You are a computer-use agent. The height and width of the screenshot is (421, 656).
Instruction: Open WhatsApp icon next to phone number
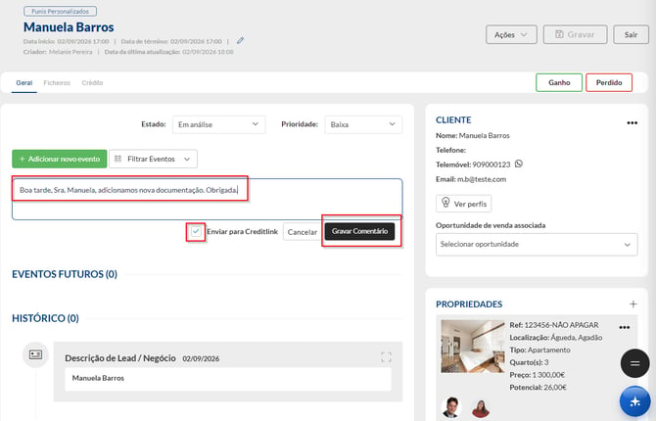pyautogui.click(x=518, y=164)
